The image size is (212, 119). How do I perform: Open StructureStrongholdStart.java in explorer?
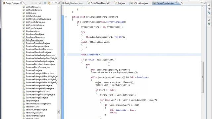coord(39,86)
